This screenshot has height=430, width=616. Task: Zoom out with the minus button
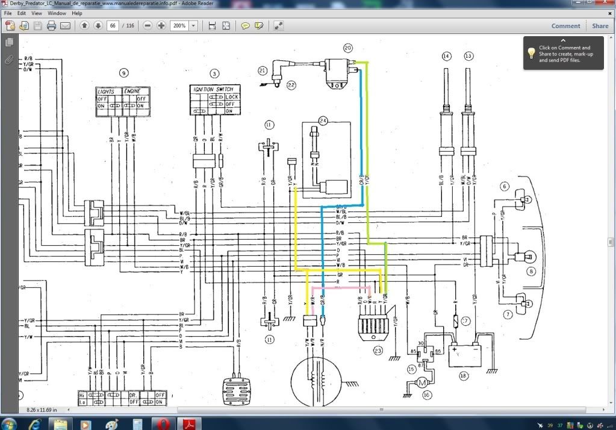pyautogui.click(x=148, y=25)
